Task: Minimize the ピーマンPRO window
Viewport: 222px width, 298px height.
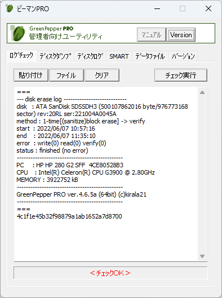Action: pyautogui.click(x=157, y=8)
